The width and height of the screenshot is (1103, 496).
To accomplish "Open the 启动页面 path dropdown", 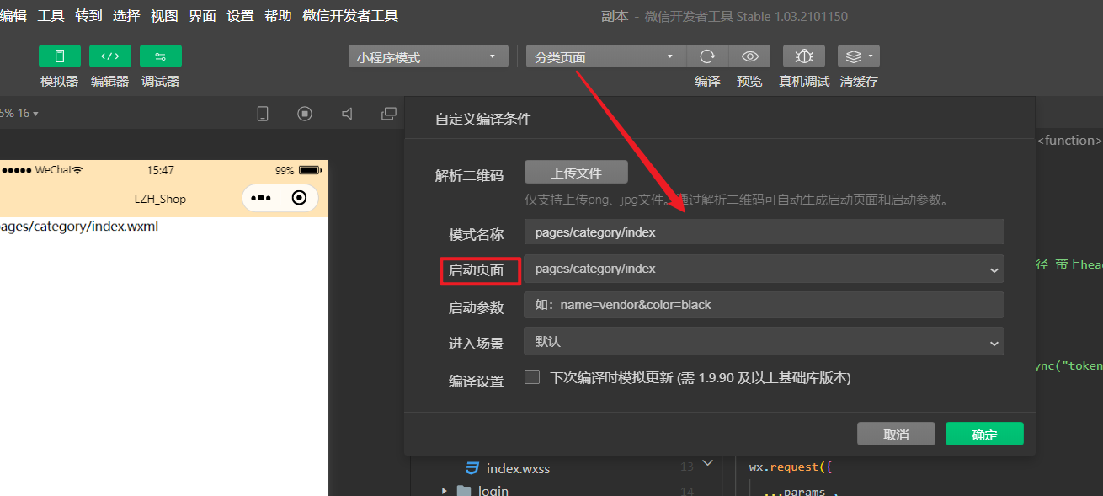I will [764, 269].
